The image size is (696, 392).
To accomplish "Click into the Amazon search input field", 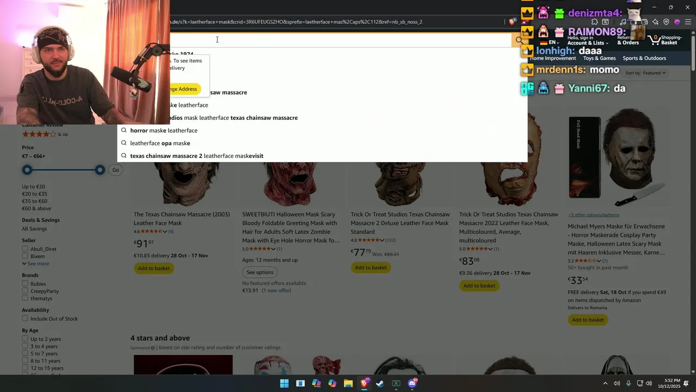I will [x=341, y=40].
